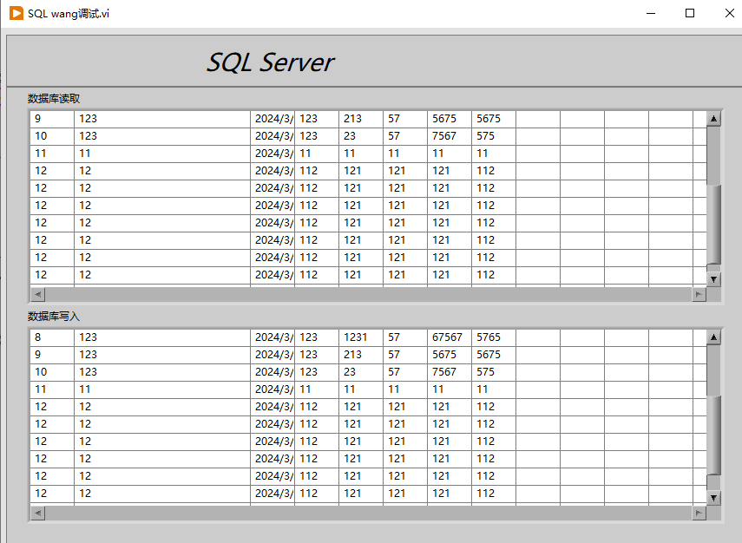Click the up scroll arrow of 数据库读取 table
The height and width of the screenshot is (543, 742).
pos(713,118)
